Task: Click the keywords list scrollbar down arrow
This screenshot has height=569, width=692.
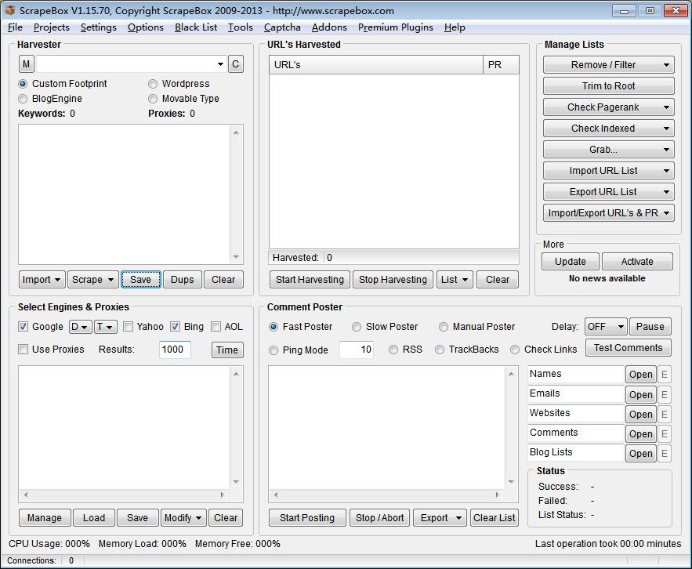Action: click(236, 257)
